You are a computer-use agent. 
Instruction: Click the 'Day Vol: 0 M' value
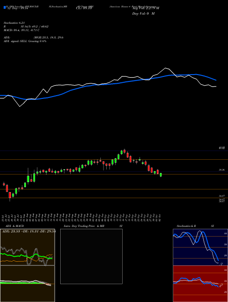(x=143, y=14)
